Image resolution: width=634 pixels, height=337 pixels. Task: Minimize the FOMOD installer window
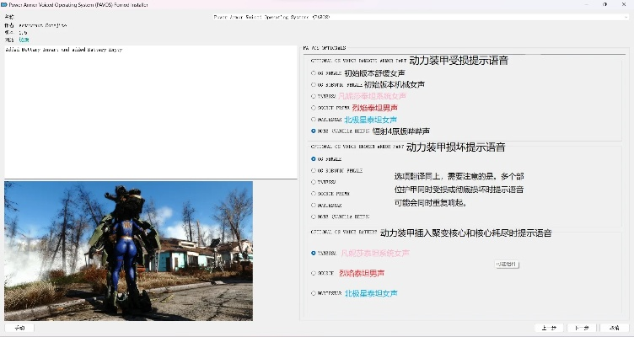click(586, 4)
